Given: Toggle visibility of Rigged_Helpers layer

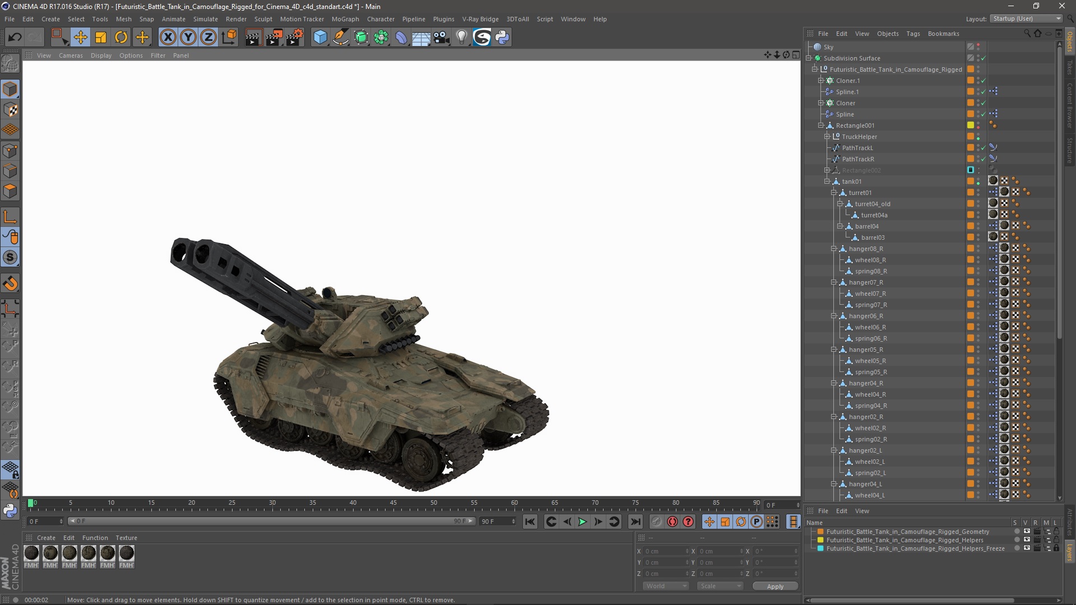Looking at the screenshot, I should (x=1027, y=540).
